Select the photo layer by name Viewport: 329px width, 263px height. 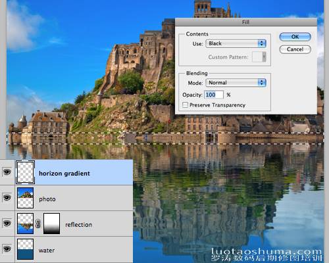tap(47, 199)
